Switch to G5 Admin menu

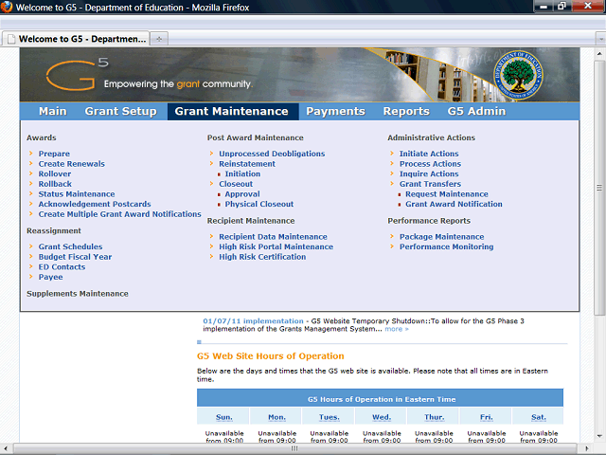pyautogui.click(x=476, y=111)
